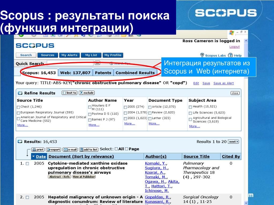Check author Wouters E F M checkbox
This screenshot has width=274, height=205.
[x=90, y=107]
